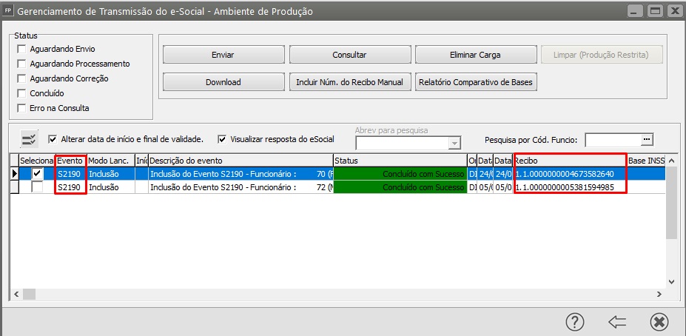
Task: Click the Seleciona column header
Action: 37,161
